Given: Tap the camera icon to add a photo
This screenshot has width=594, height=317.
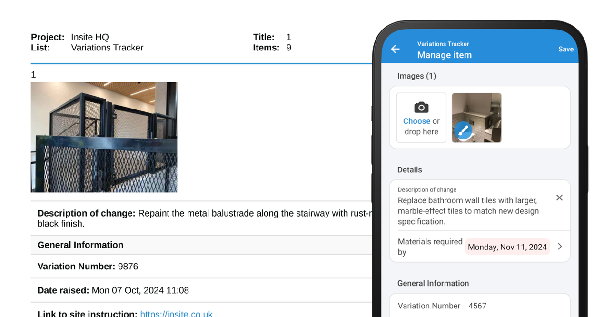Looking at the screenshot, I should click(x=421, y=107).
